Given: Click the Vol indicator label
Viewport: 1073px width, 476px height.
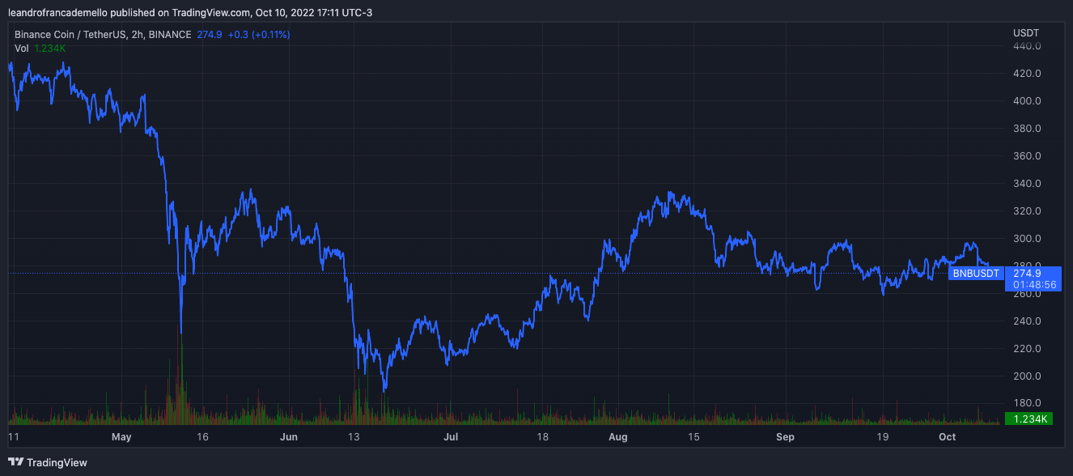Looking at the screenshot, I should click(22, 49).
